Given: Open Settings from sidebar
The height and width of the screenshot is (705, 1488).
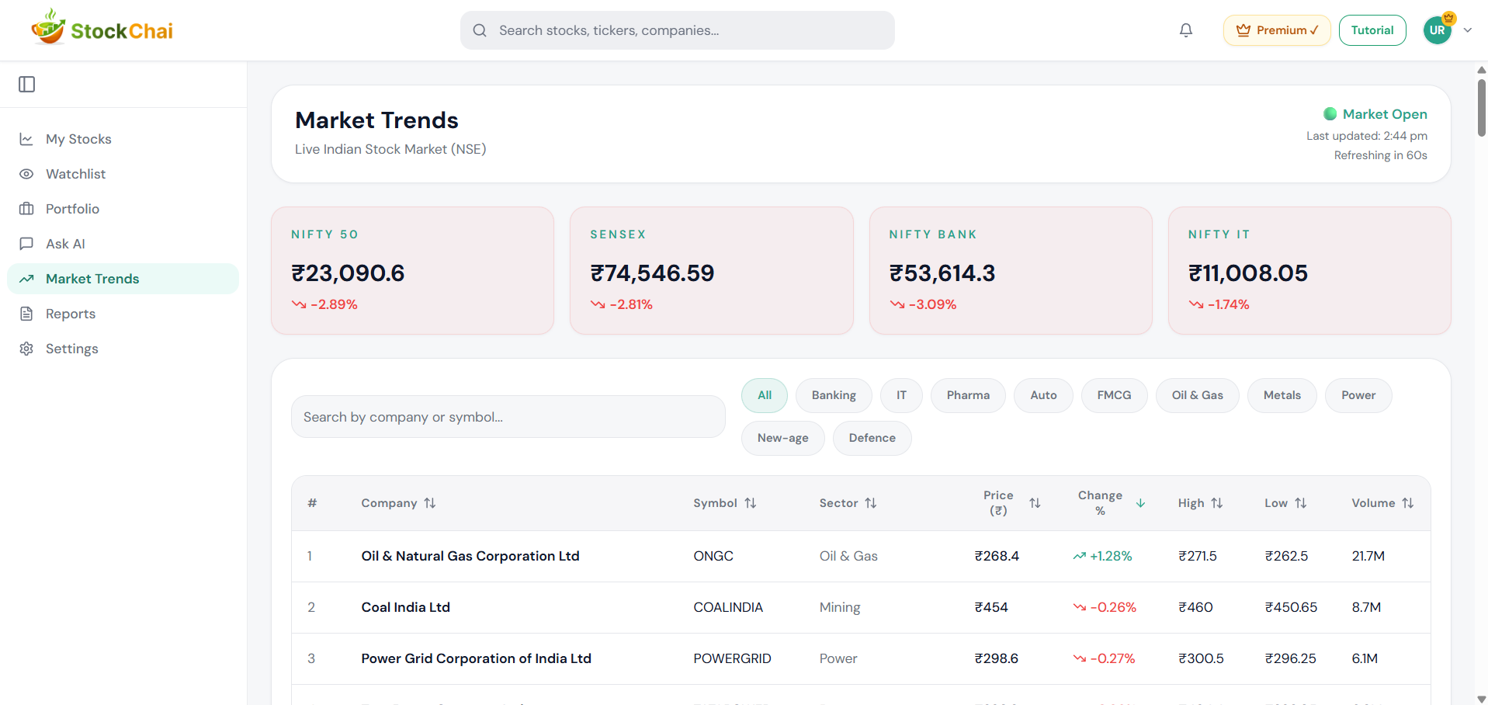Looking at the screenshot, I should pos(123,349).
